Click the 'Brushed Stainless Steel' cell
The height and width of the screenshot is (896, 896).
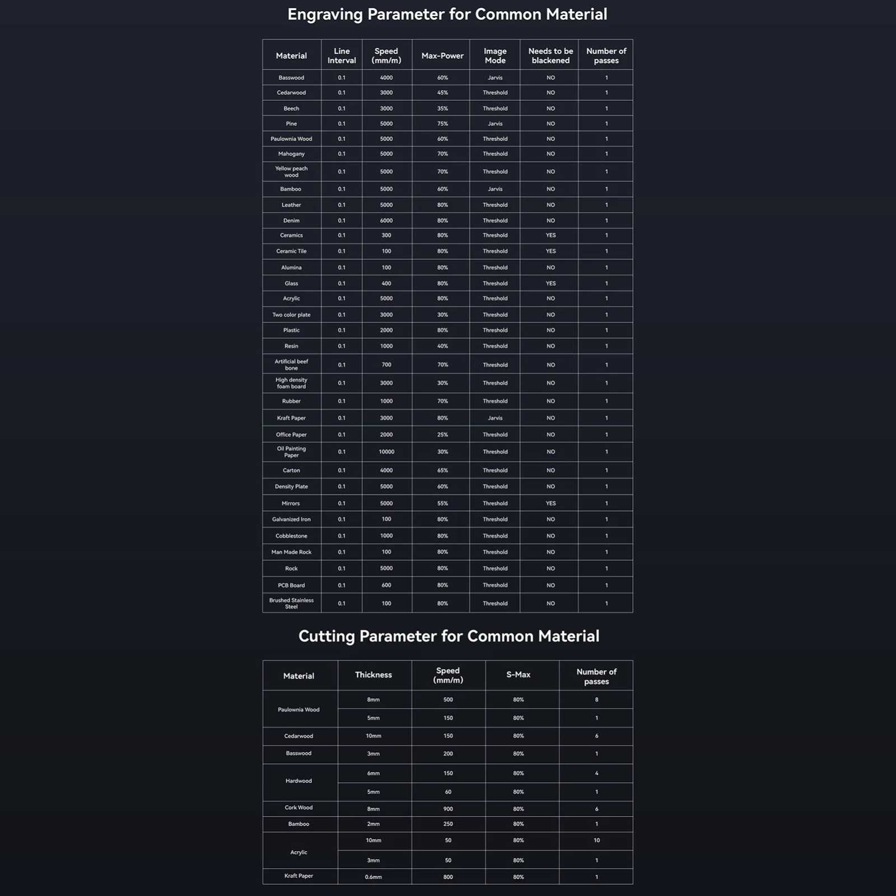(x=291, y=604)
